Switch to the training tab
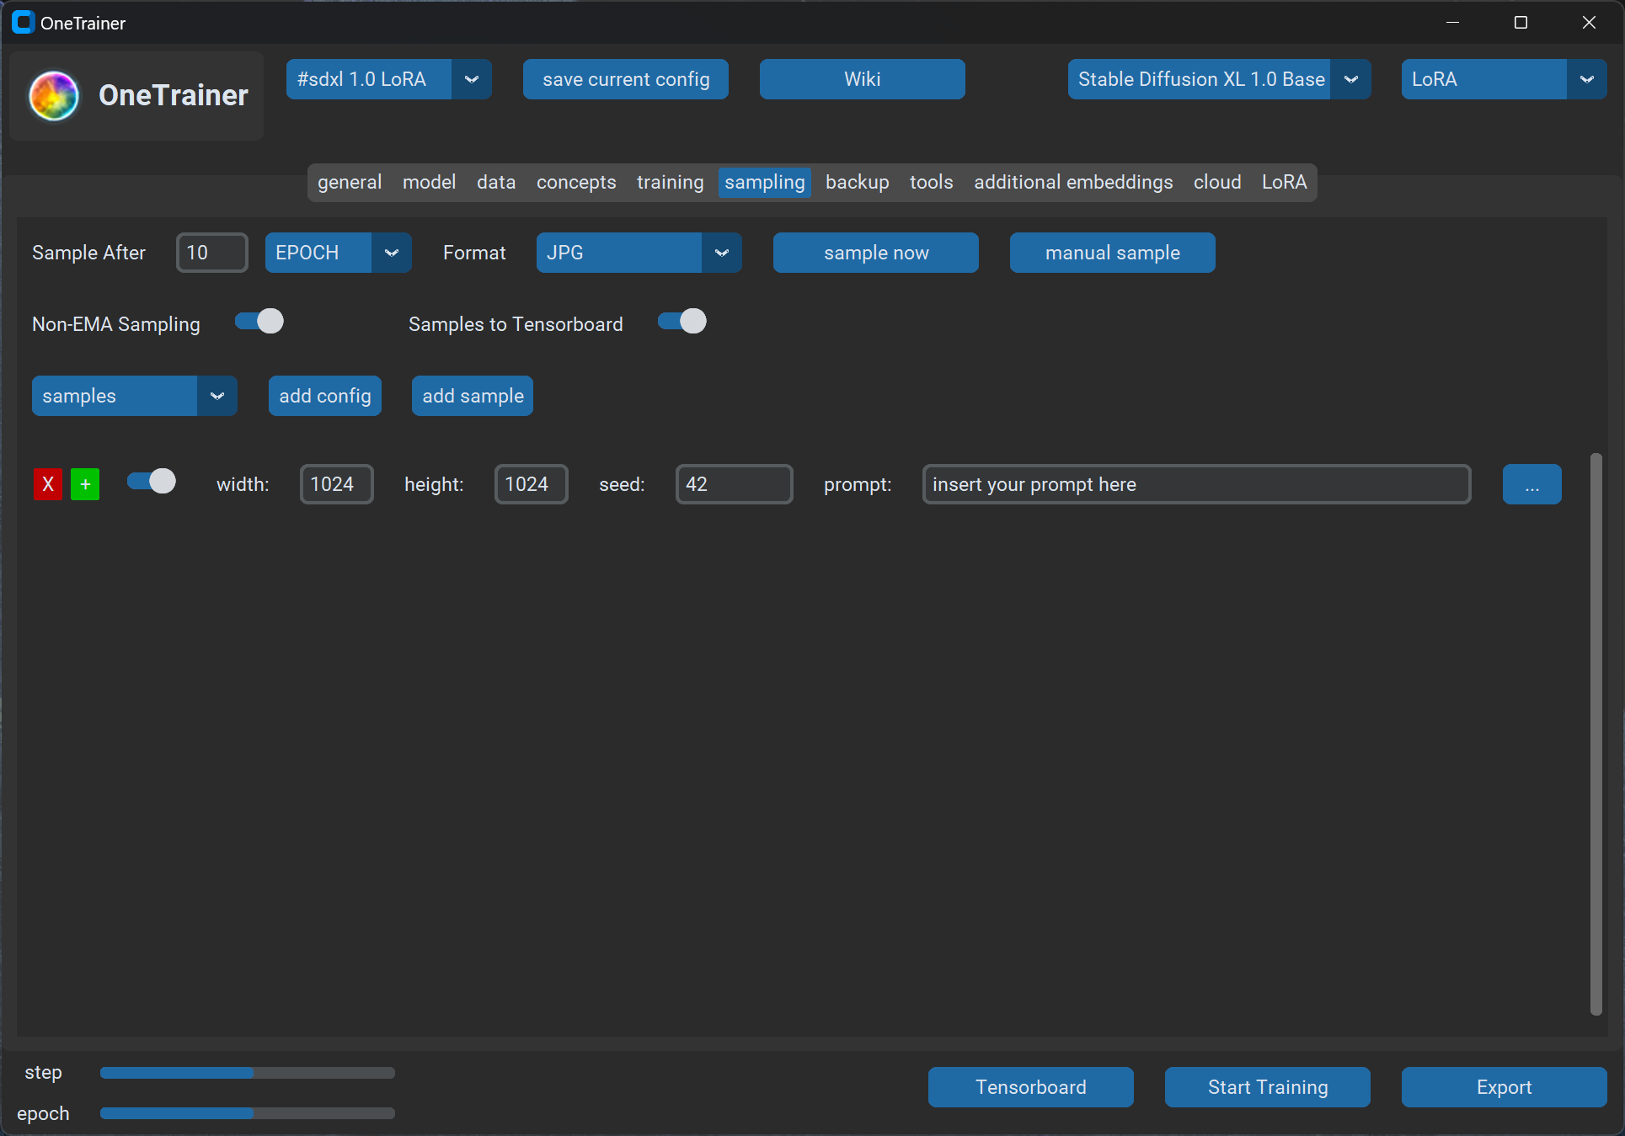 pyautogui.click(x=670, y=182)
